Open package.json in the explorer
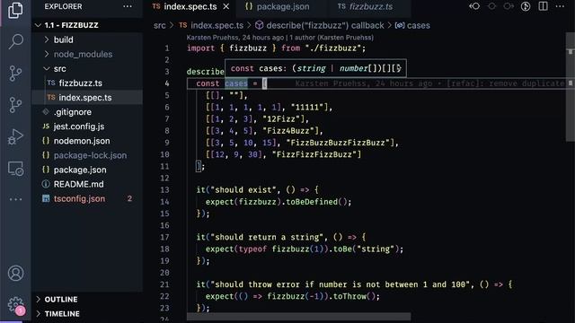Viewport: 575px width, 323px height. (80, 170)
